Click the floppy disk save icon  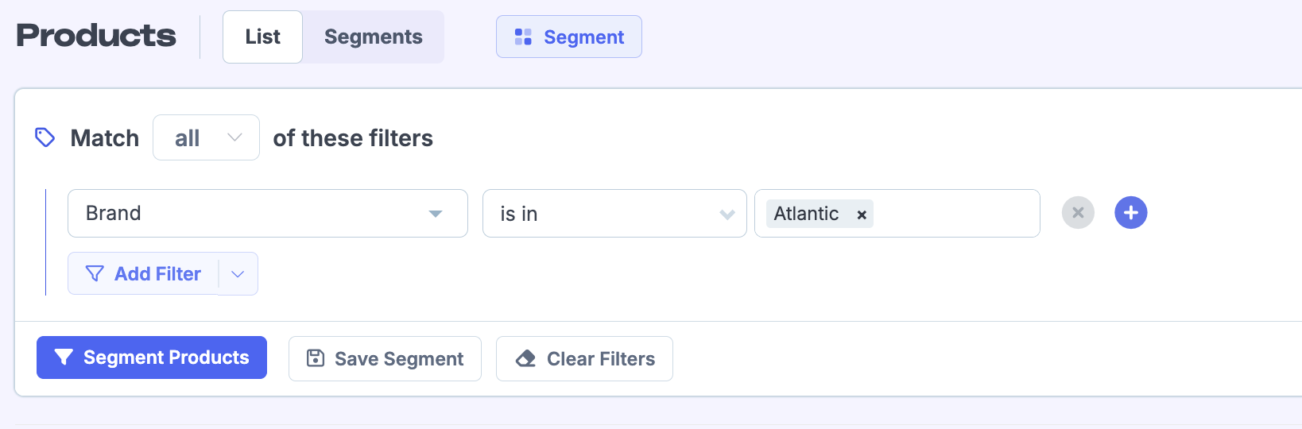tap(316, 358)
